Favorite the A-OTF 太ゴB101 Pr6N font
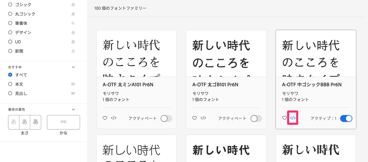The height and width of the screenshot is (162, 368). (194, 118)
